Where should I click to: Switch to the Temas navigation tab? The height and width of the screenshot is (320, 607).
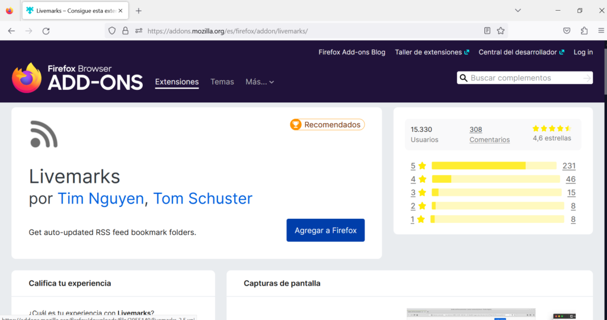pos(222,82)
